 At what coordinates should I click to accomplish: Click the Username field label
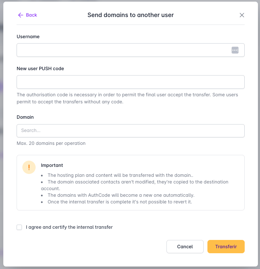(28, 37)
